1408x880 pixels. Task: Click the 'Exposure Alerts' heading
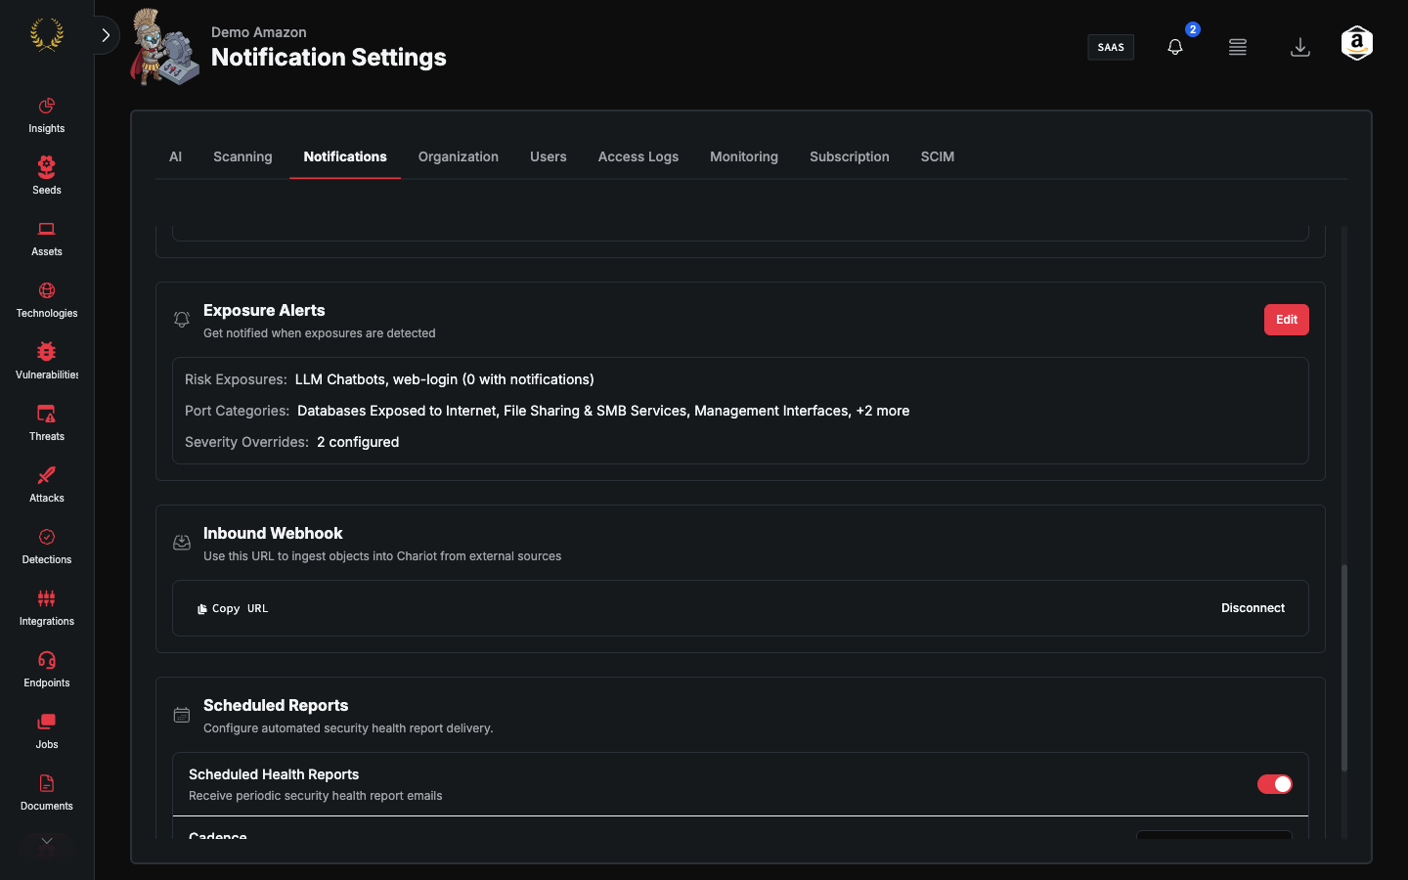click(264, 310)
